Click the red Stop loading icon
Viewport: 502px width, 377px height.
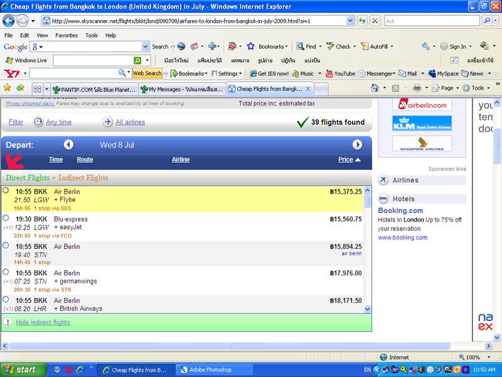coord(375,21)
